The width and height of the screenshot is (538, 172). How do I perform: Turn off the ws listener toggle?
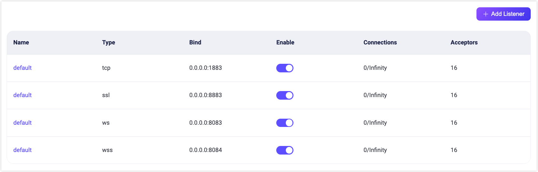point(285,123)
